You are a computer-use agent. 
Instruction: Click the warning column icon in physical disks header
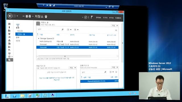[x=82, y=77]
